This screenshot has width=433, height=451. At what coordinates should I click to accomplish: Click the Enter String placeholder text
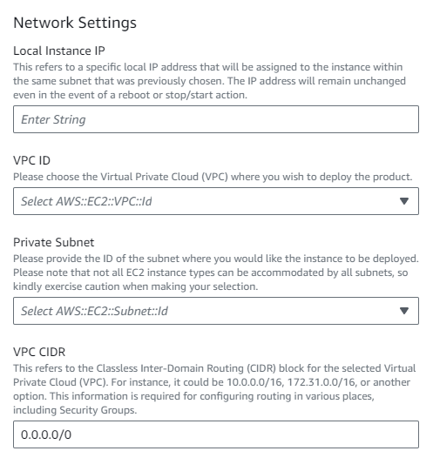pyautogui.click(x=53, y=119)
